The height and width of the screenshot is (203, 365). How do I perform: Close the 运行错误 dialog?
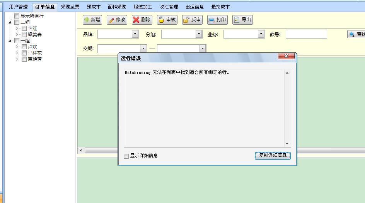[x=286, y=56]
